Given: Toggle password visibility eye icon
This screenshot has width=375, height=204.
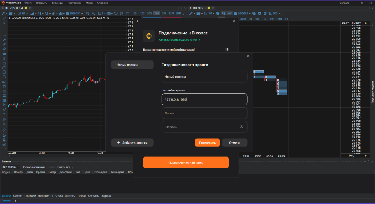Looking at the screenshot, I should point(242,127).
